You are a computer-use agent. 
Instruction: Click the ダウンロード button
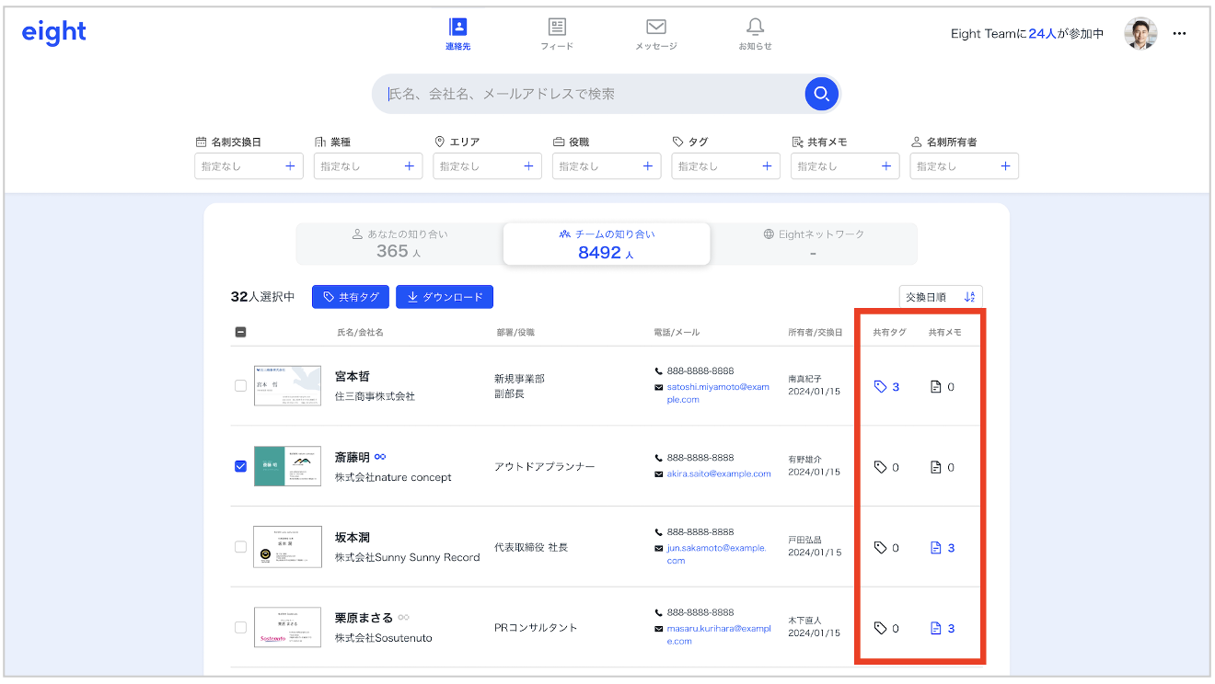445,297
